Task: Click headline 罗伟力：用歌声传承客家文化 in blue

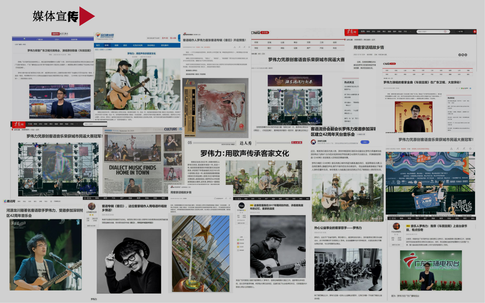Action: 141,53
